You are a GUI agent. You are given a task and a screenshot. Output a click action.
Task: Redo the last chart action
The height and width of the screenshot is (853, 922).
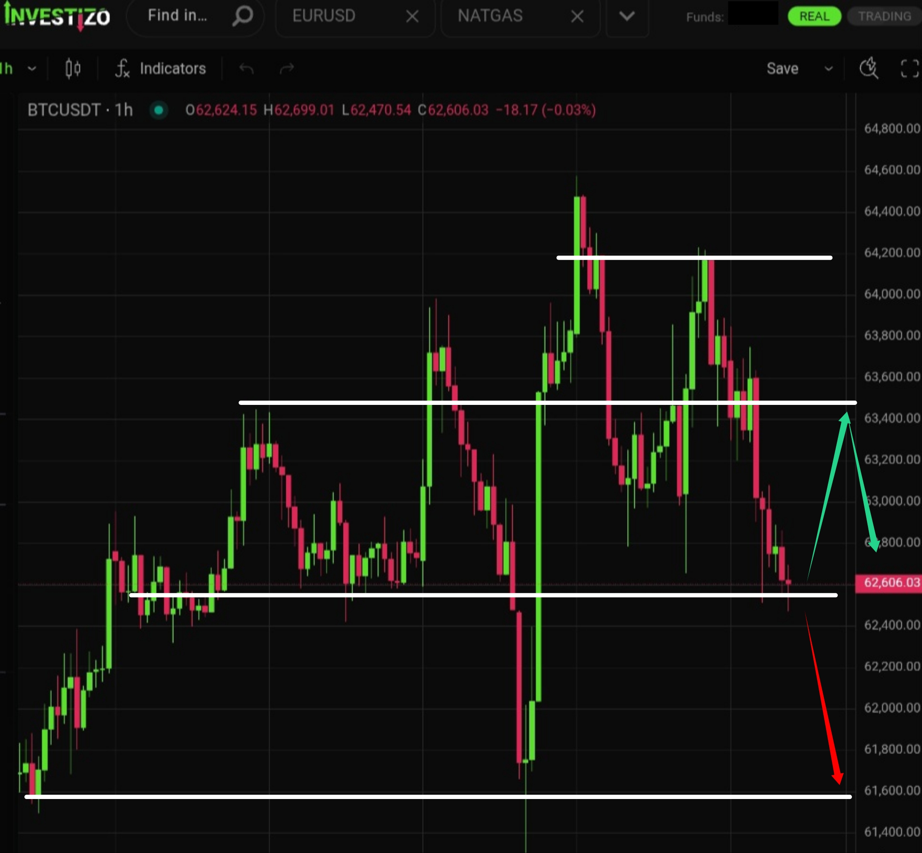(287, 69)
